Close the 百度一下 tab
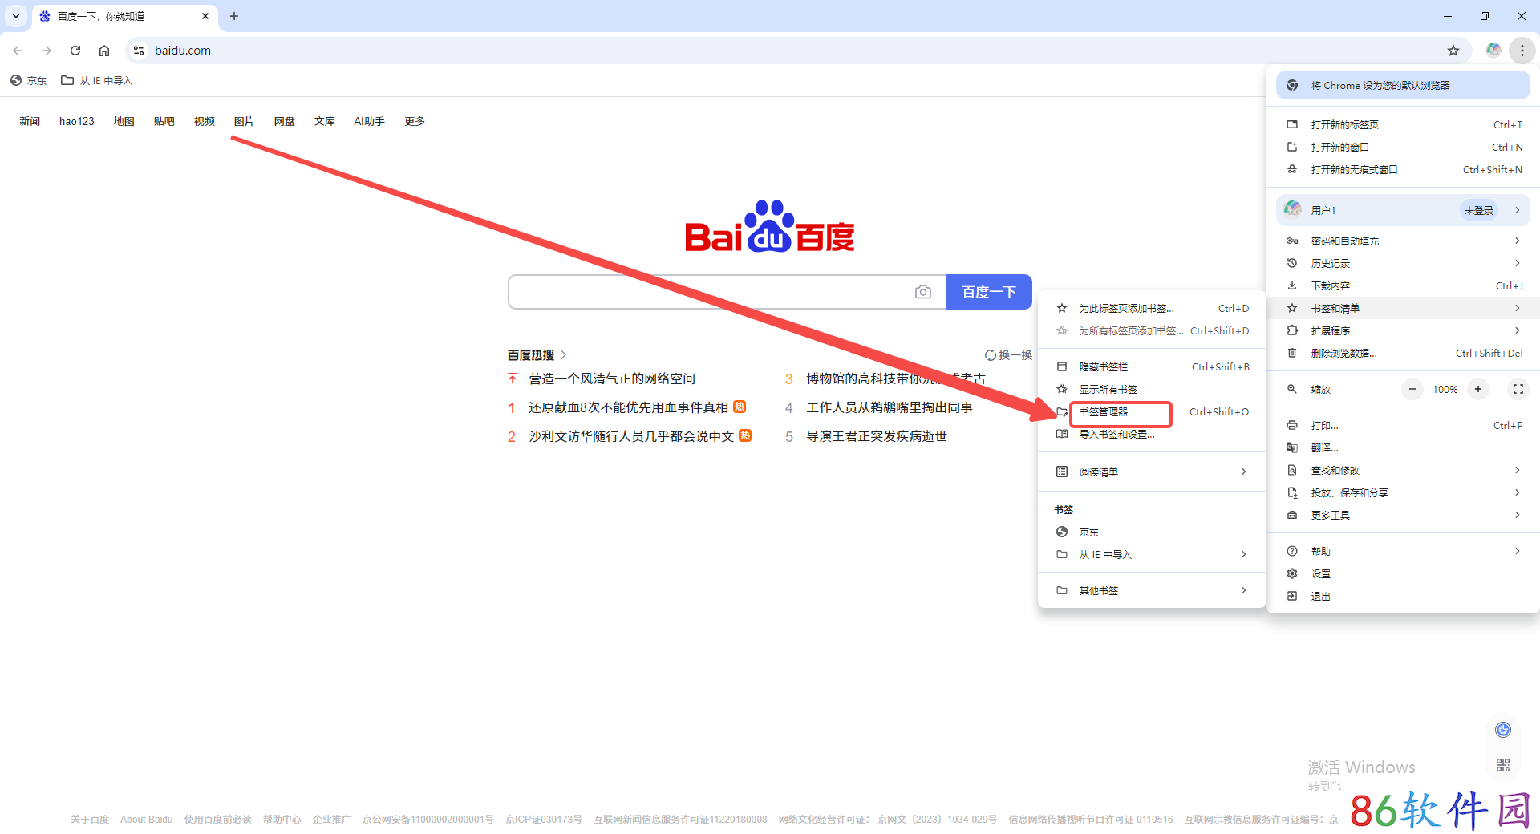This screenshot has height=834, width=1540. [205, 16]
